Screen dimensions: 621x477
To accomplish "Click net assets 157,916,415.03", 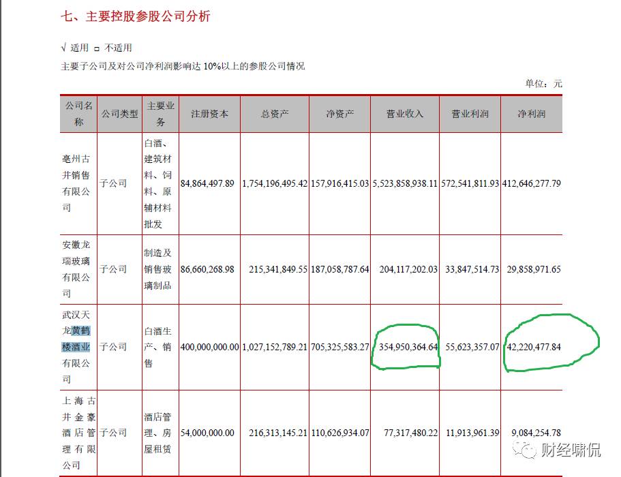I will pyautogui.click(x=339, y=184).
